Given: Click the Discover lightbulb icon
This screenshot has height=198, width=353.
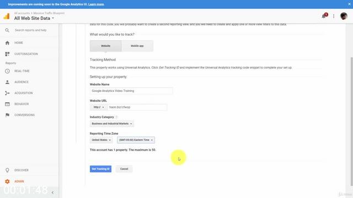Looking at the screenshot, I should (7, 170).
